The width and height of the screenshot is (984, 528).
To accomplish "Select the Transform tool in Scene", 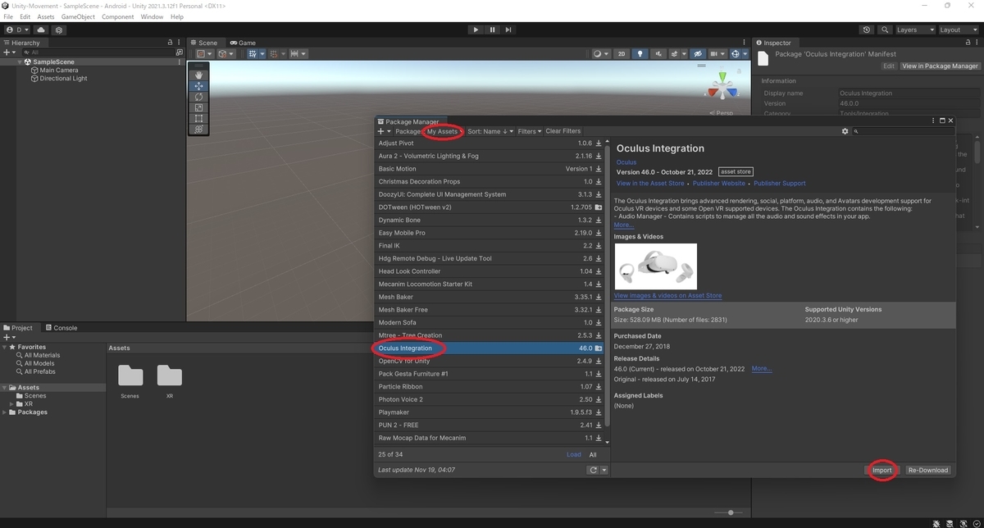I will [x=198, y=129].
